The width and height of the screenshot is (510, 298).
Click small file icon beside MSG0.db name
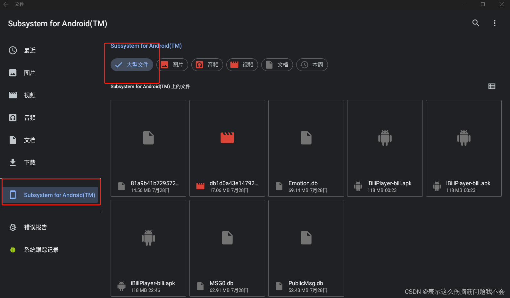(200, 286)
